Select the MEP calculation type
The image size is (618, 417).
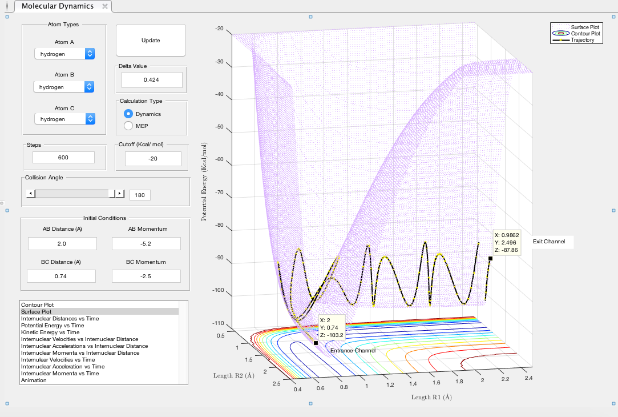[128, 126]
